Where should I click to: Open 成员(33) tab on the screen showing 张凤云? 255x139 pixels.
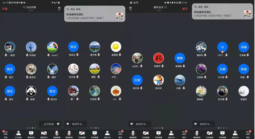107,134
